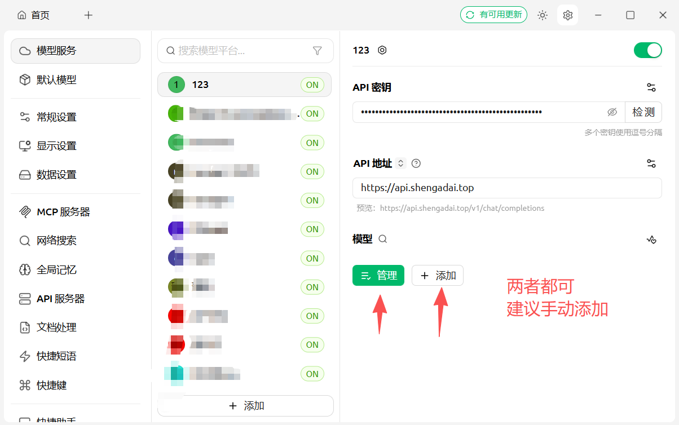Screen dimensions: 679x425
Task: Click the API address input field
Action: [507, 188]
